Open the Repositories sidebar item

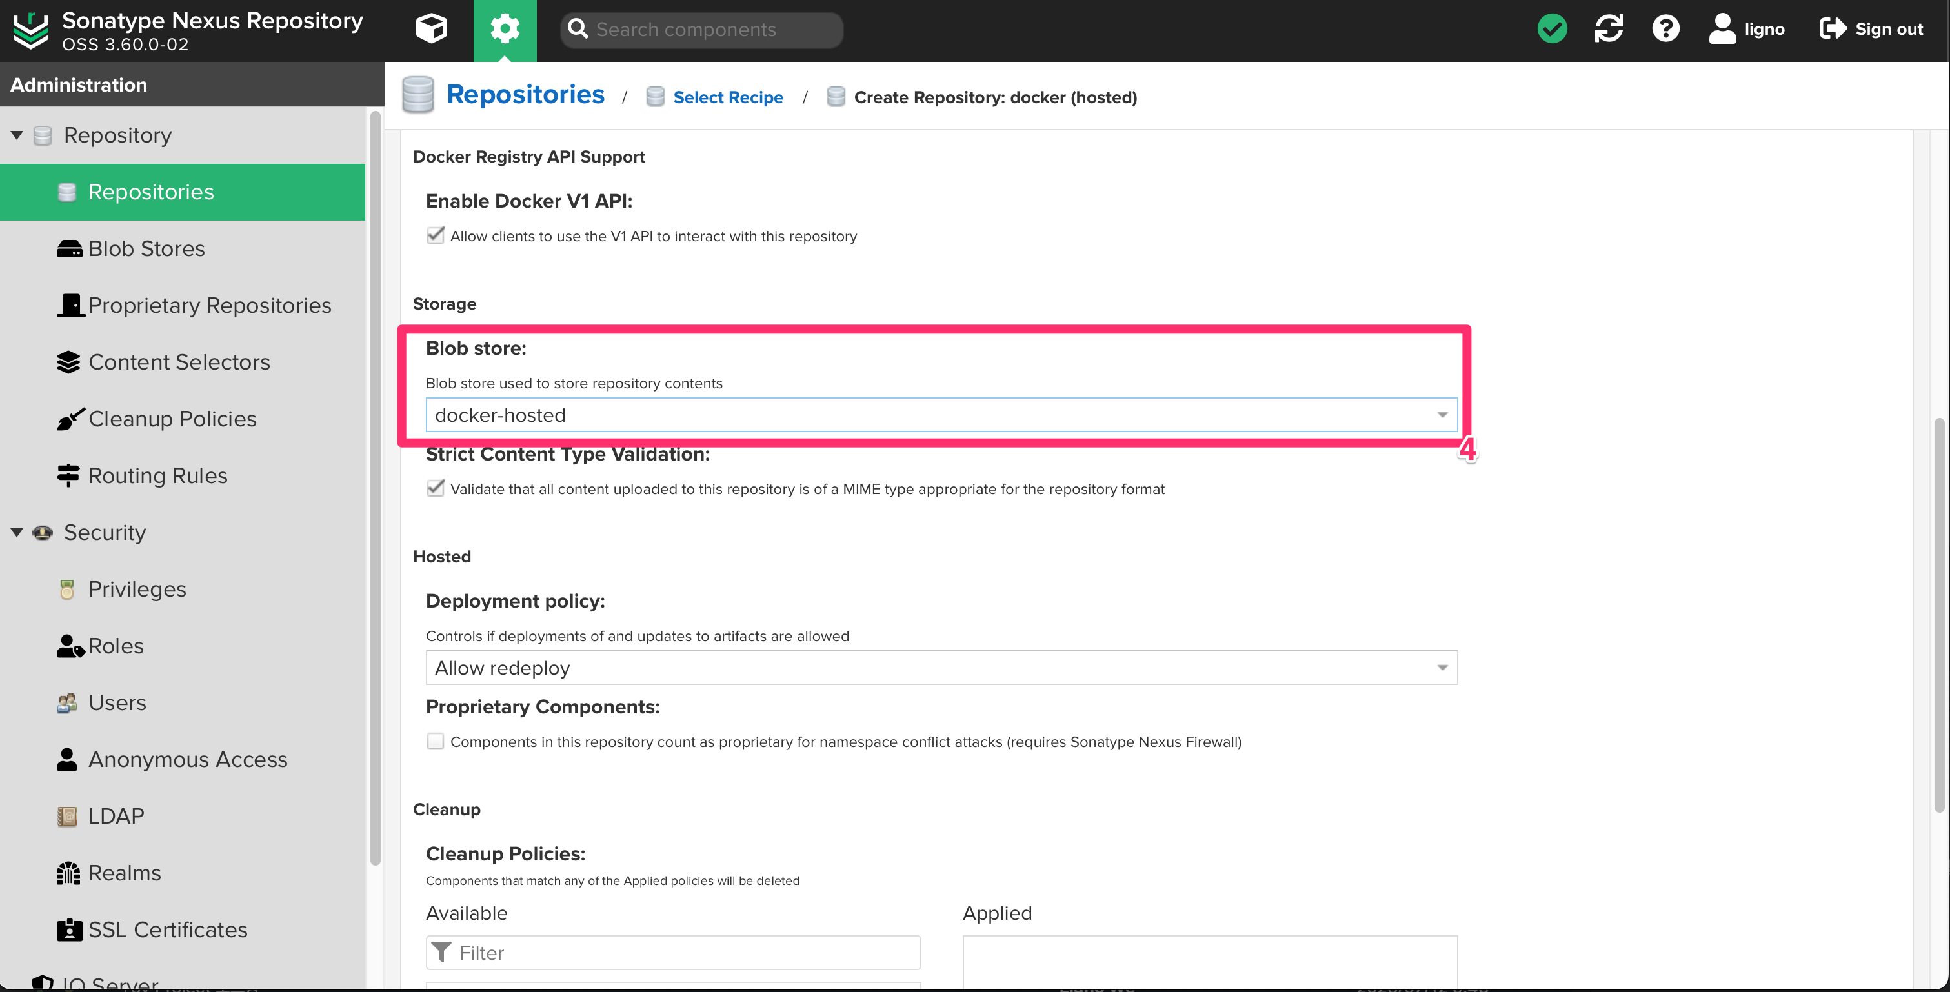(x=152, y=192)
